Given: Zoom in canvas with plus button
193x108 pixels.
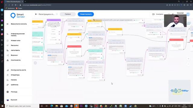Looking at the screenshot, I should pyautogui.click(x=188, y=59).
